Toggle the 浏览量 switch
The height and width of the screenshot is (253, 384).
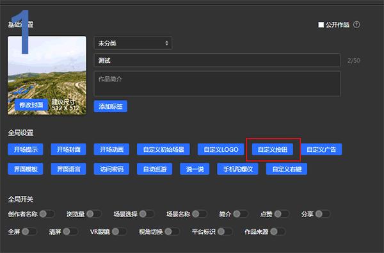[x=94, y=214]
